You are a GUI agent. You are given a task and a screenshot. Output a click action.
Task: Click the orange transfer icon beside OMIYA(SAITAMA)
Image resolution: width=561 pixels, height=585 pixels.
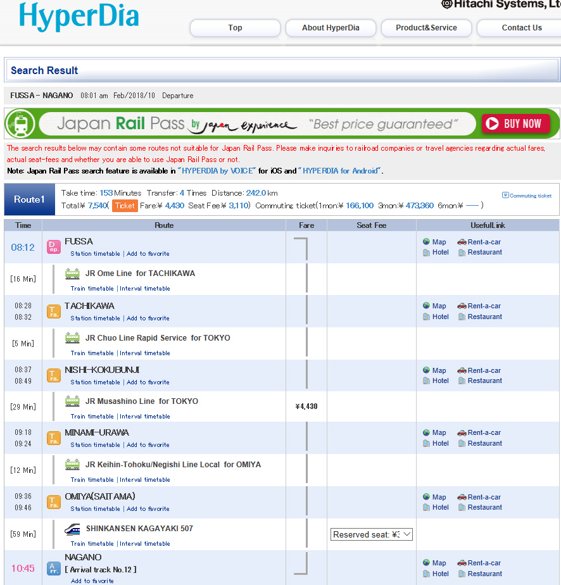54,502
